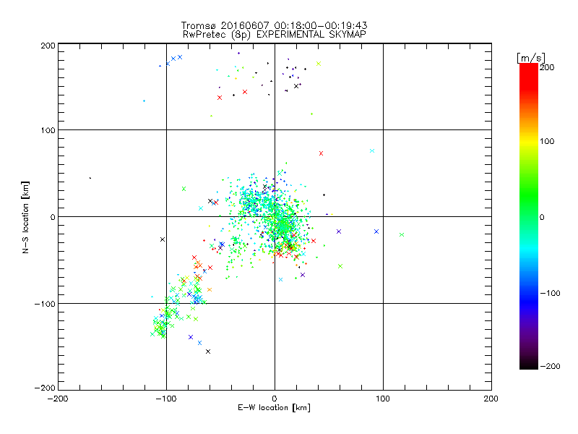
Task: Select the 'N-S location [km]' axis label
Action: [25, 216]
